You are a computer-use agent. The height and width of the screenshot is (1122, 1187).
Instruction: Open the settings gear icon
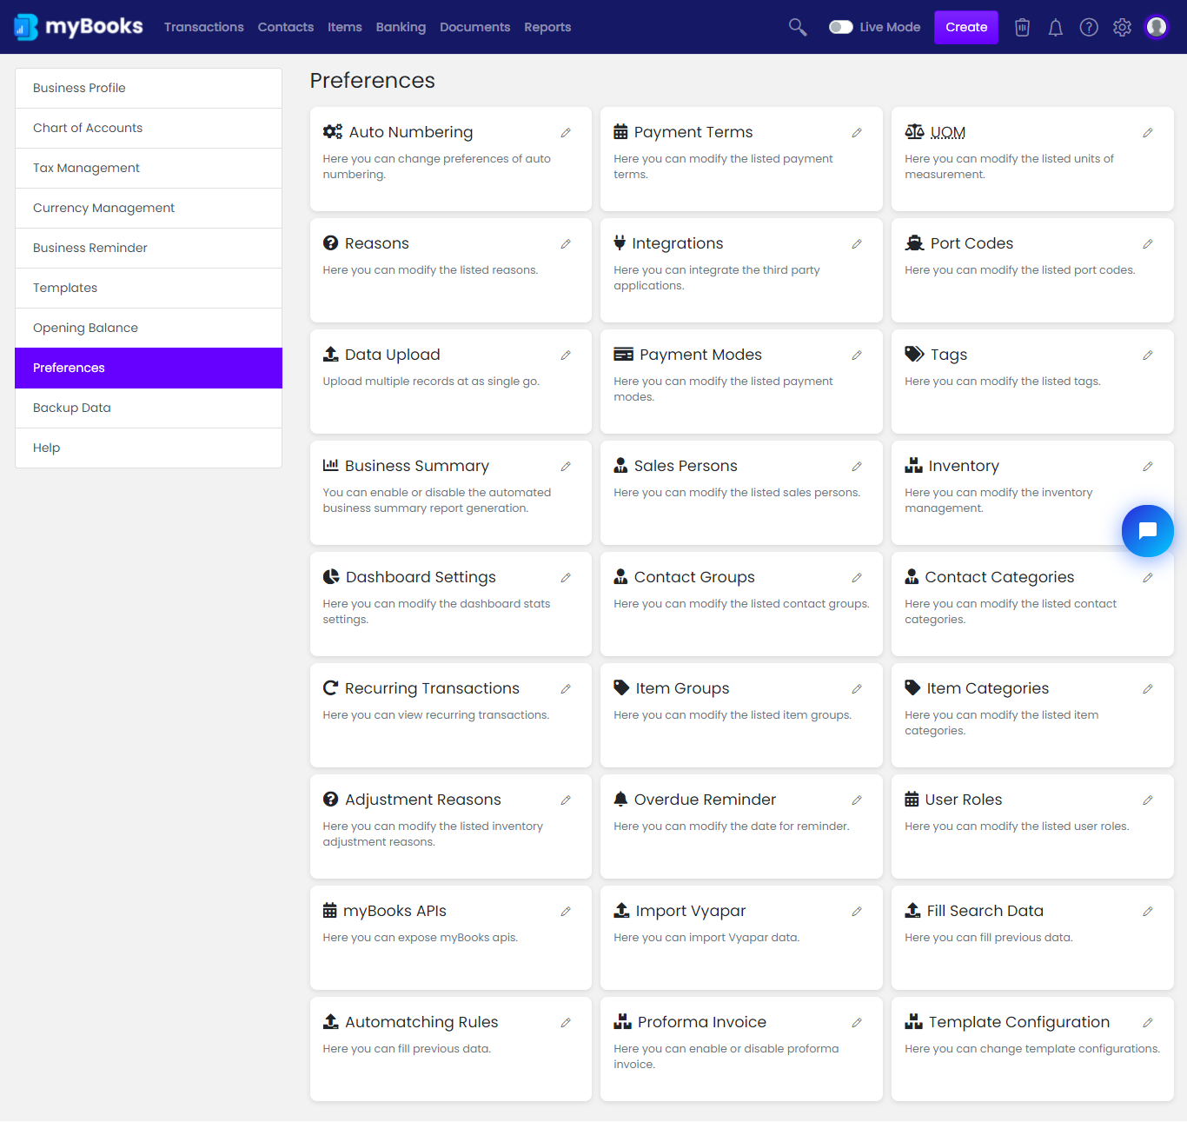coord(1123,28)
